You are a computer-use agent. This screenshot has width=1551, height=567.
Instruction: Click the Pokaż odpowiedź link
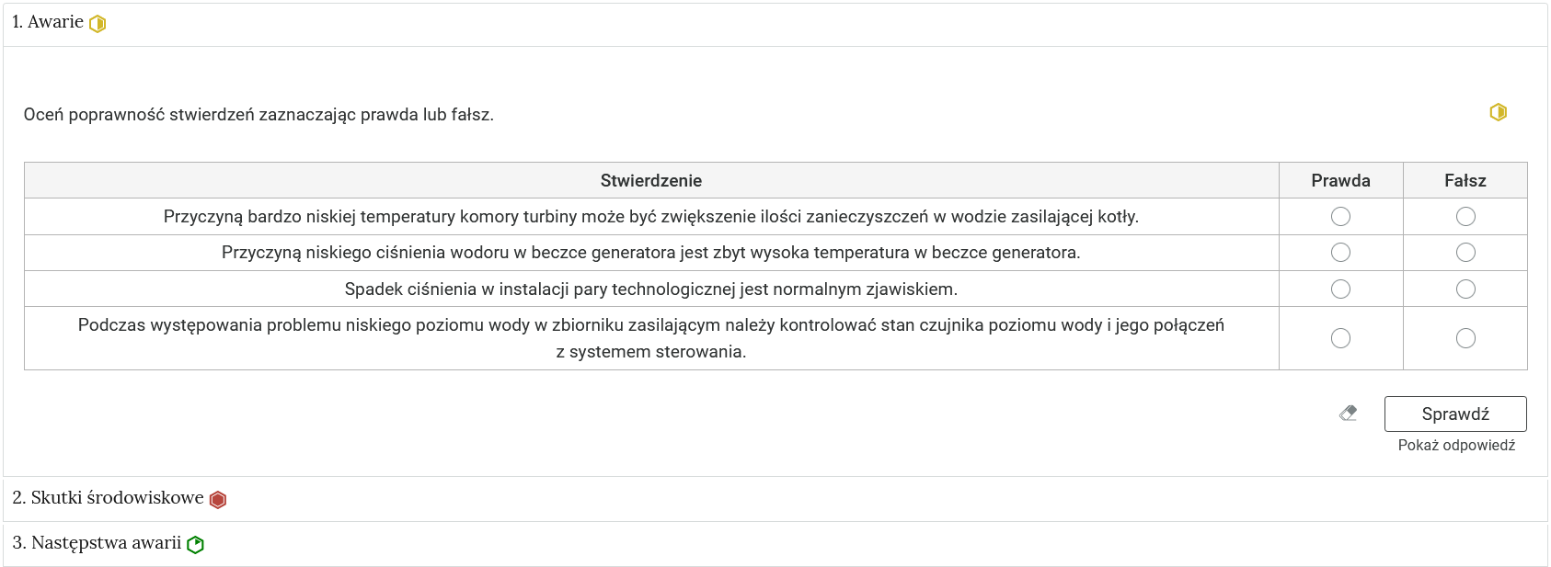point(1455,445)
